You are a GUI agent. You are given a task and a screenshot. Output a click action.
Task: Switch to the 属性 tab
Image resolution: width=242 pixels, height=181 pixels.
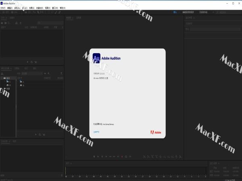[x=35, y=68]
